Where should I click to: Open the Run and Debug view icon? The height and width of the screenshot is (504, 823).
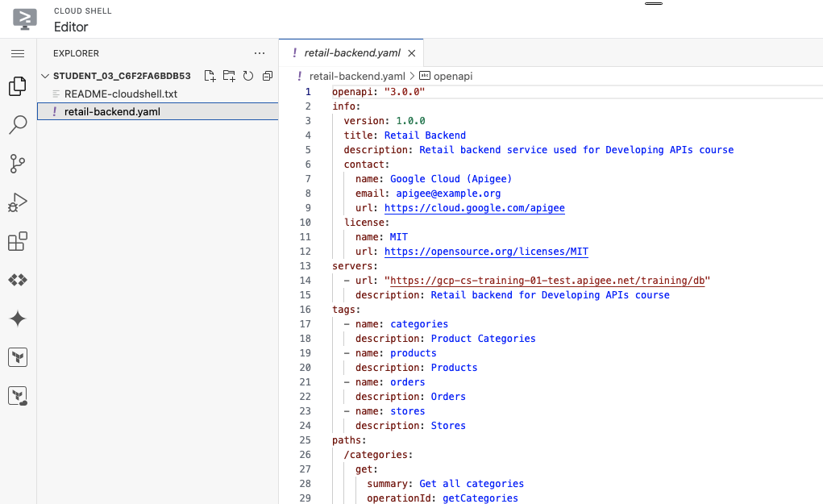click(18, 202)
